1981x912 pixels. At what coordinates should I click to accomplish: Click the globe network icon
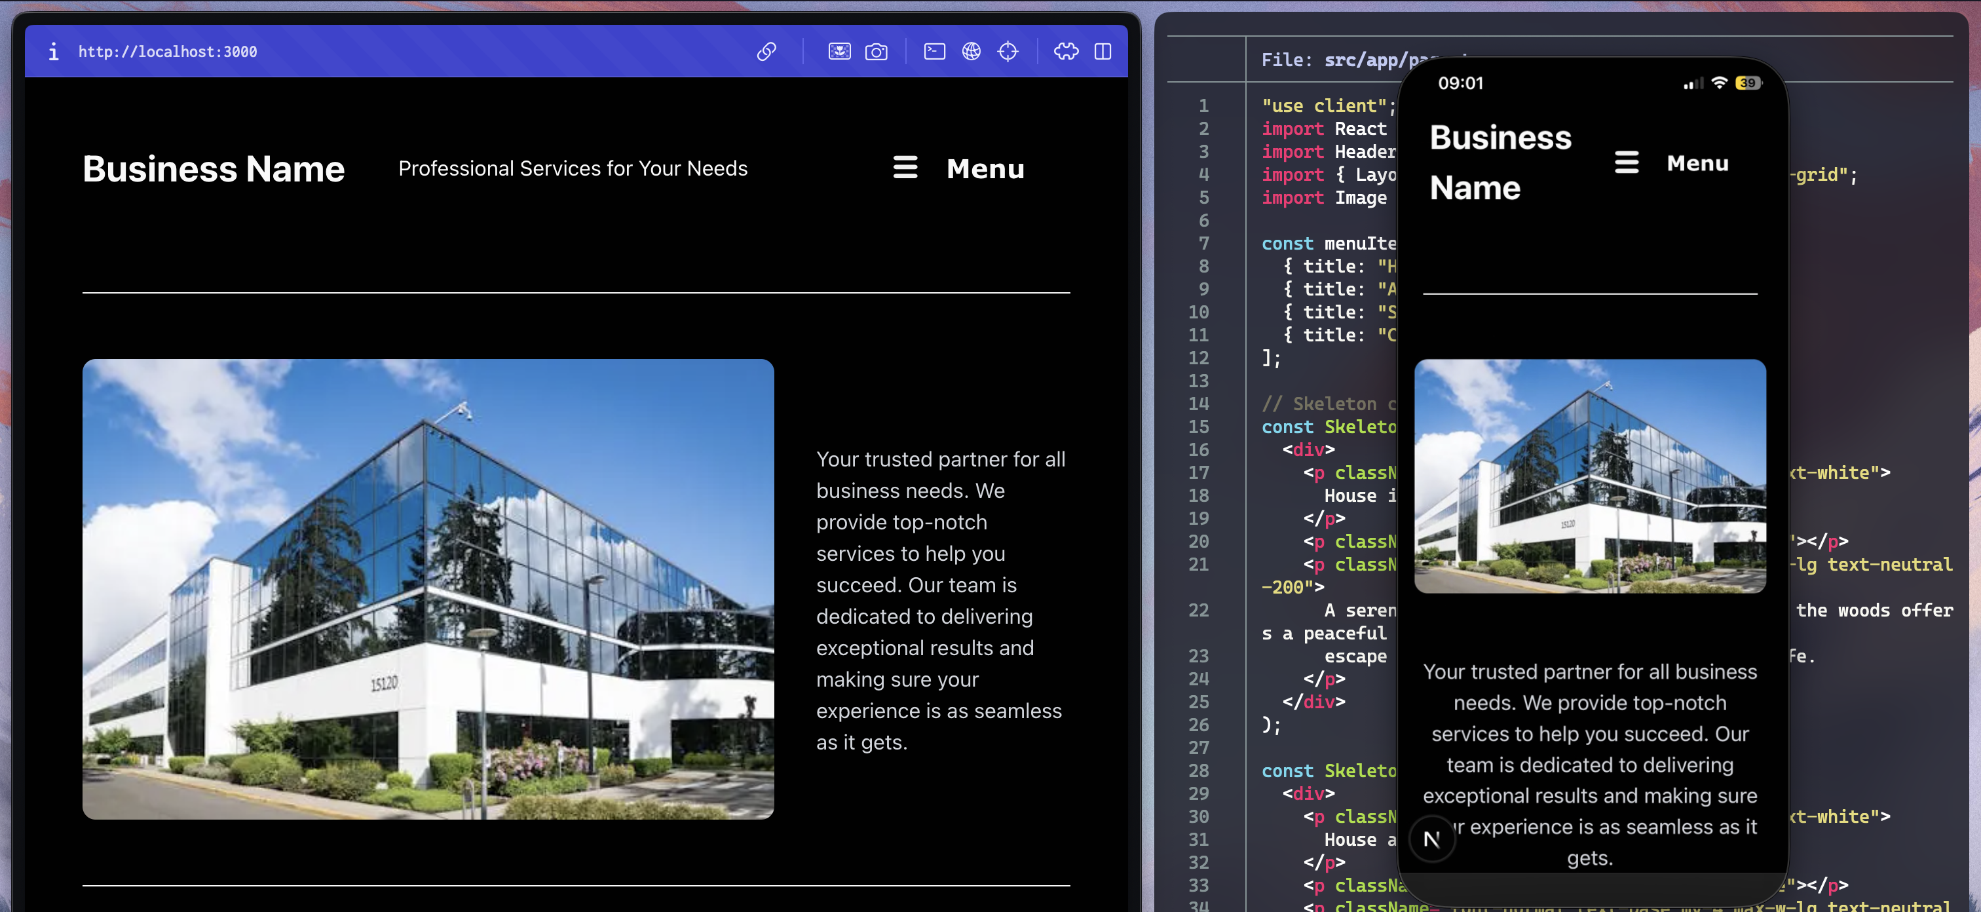(972, 52)
